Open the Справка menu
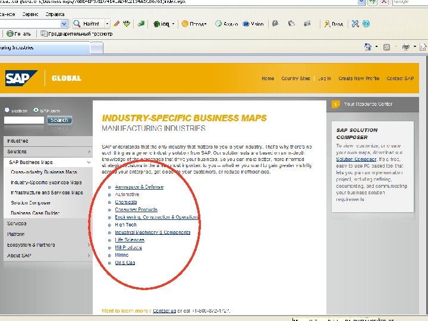This screenshot has height=321, width=428. point(55,14)
